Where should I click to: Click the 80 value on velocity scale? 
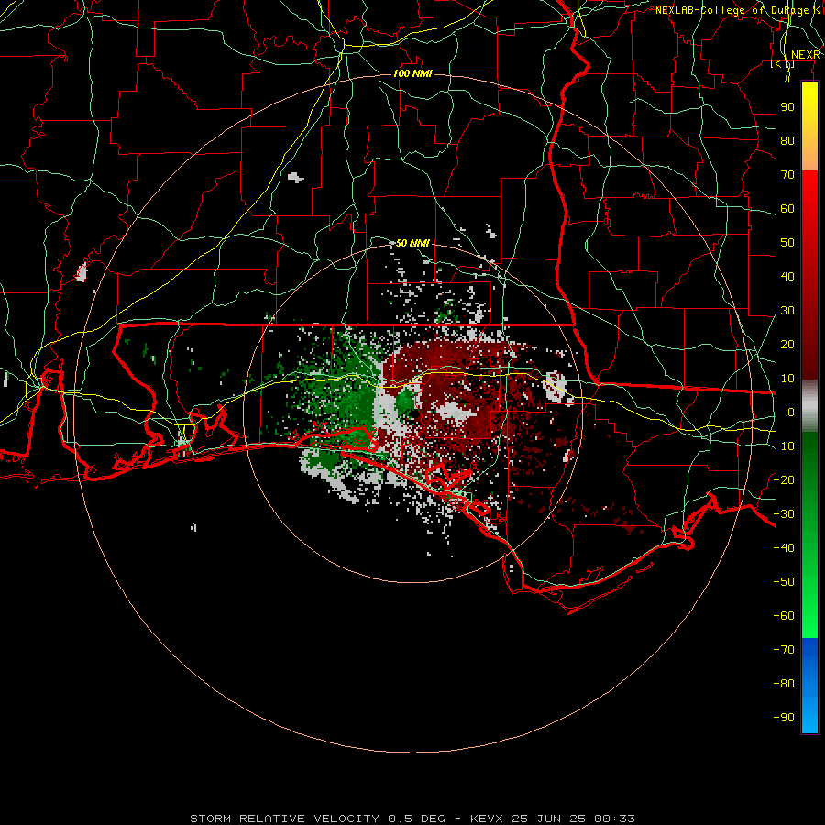pyautogui.click(x=787, y=141)
